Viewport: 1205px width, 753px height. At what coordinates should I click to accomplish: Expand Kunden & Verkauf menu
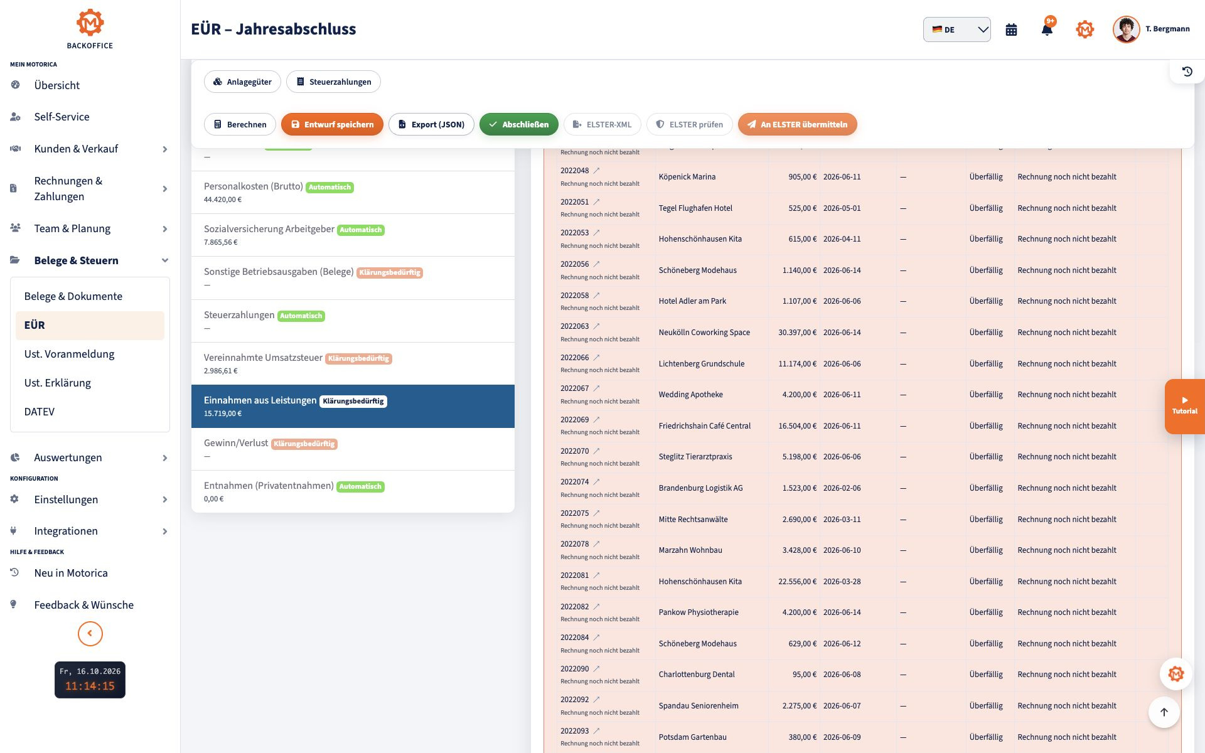[90, 149]
